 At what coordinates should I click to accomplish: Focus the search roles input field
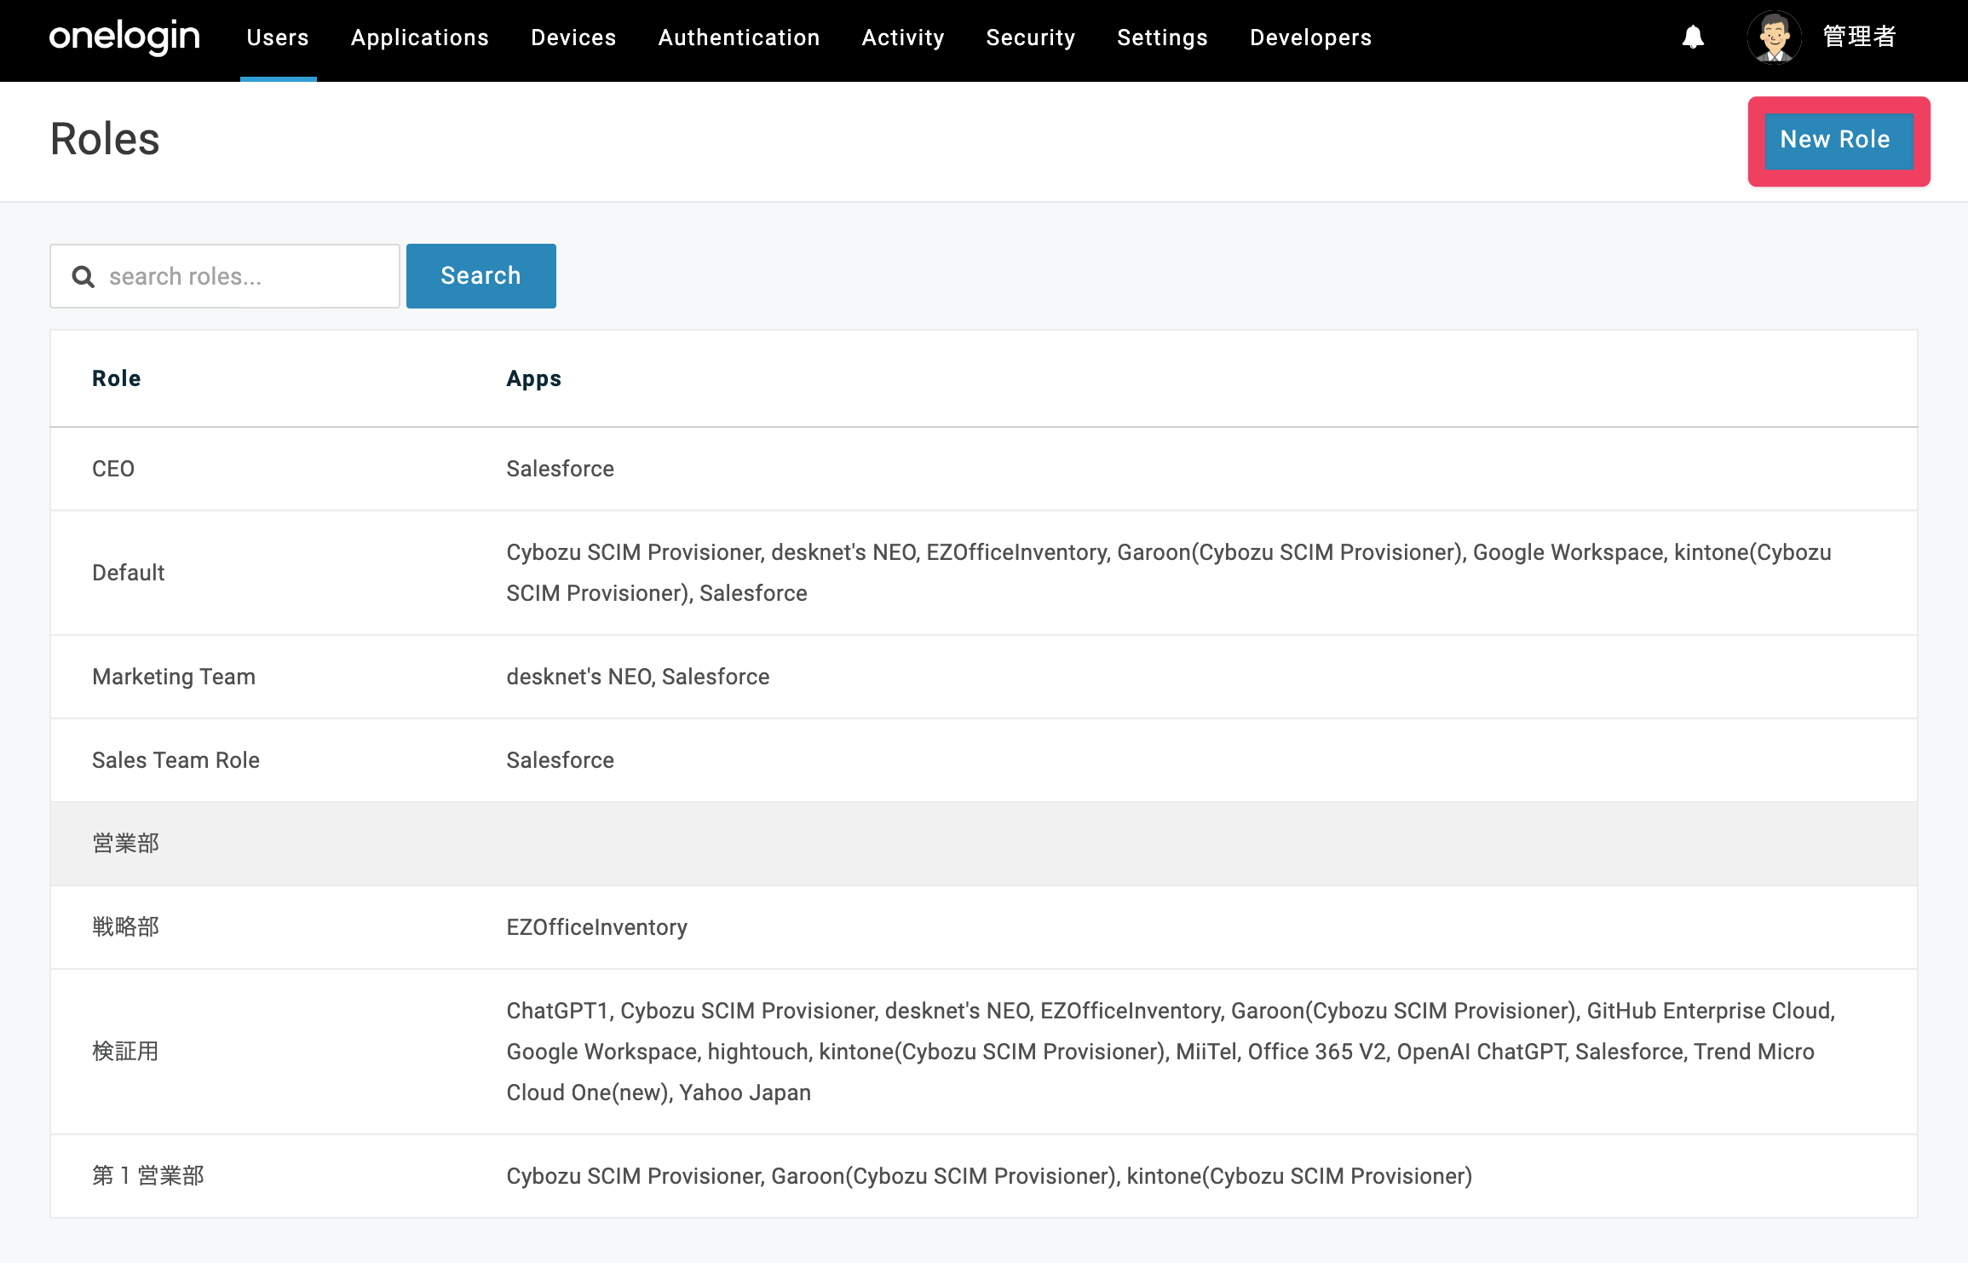coord(225,276)
